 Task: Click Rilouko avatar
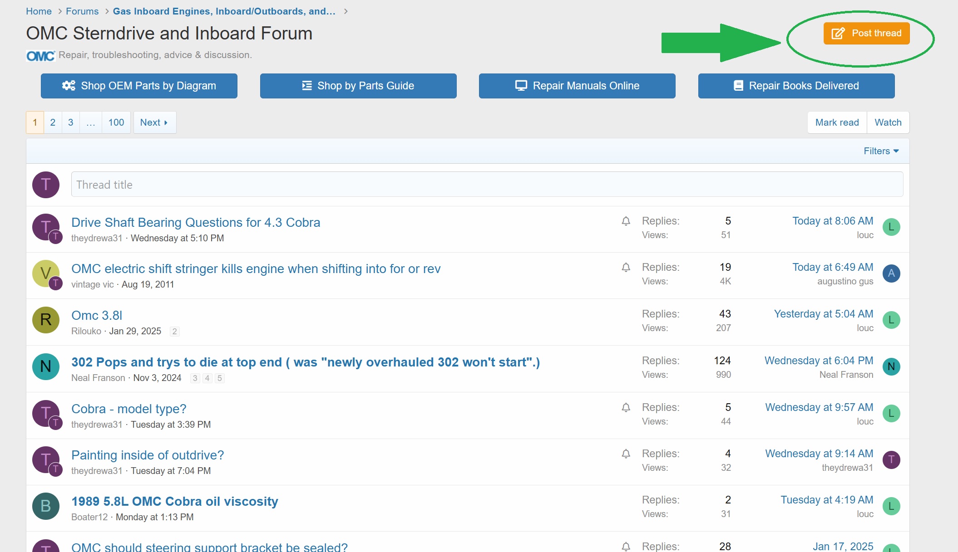coord(46,320)
